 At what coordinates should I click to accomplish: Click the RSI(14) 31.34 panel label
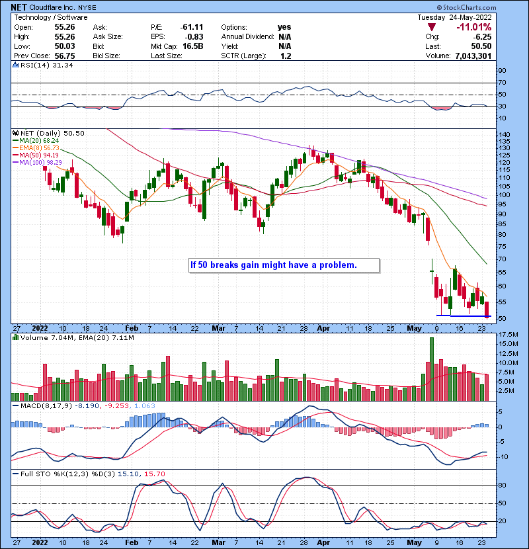(x=46, y=65)
